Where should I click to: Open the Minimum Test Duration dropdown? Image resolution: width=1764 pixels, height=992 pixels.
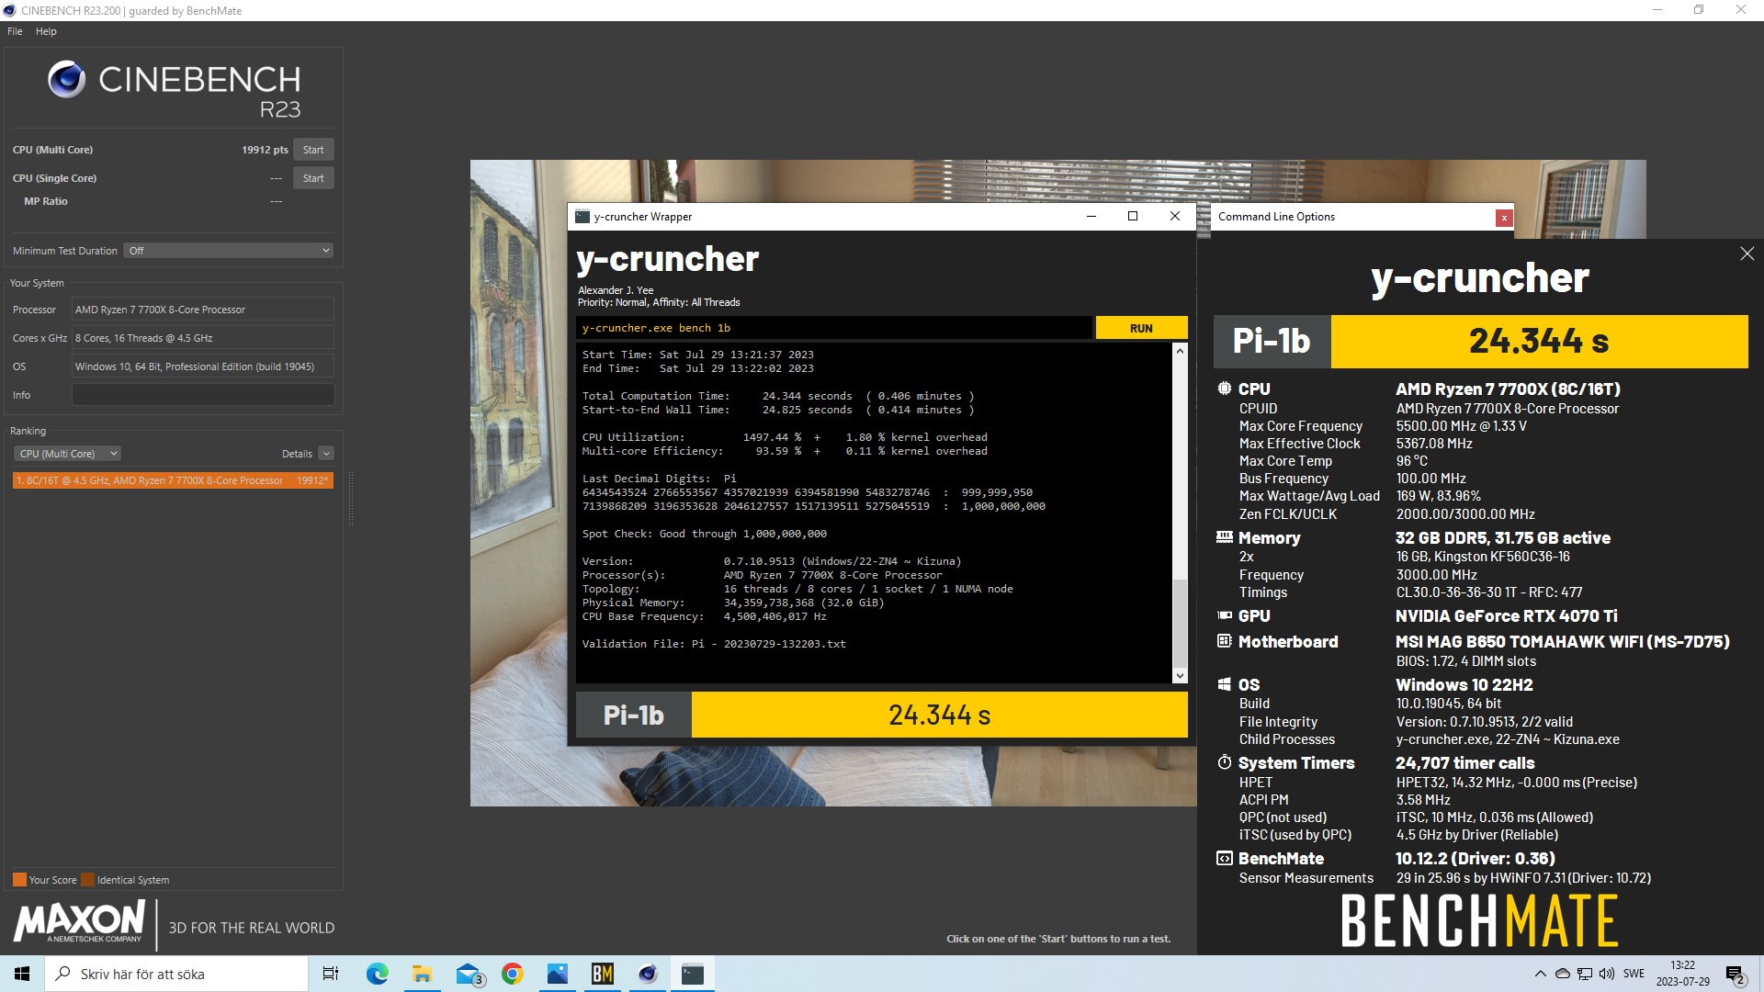[228, 251]
